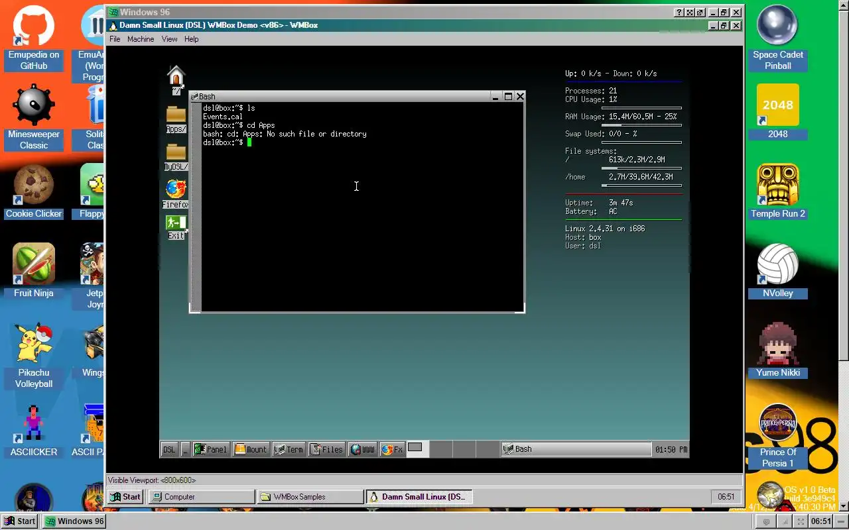
Task: Click the home folder icon on the DSL desktop
Action: pyautogui.click(x=176, y=80)
